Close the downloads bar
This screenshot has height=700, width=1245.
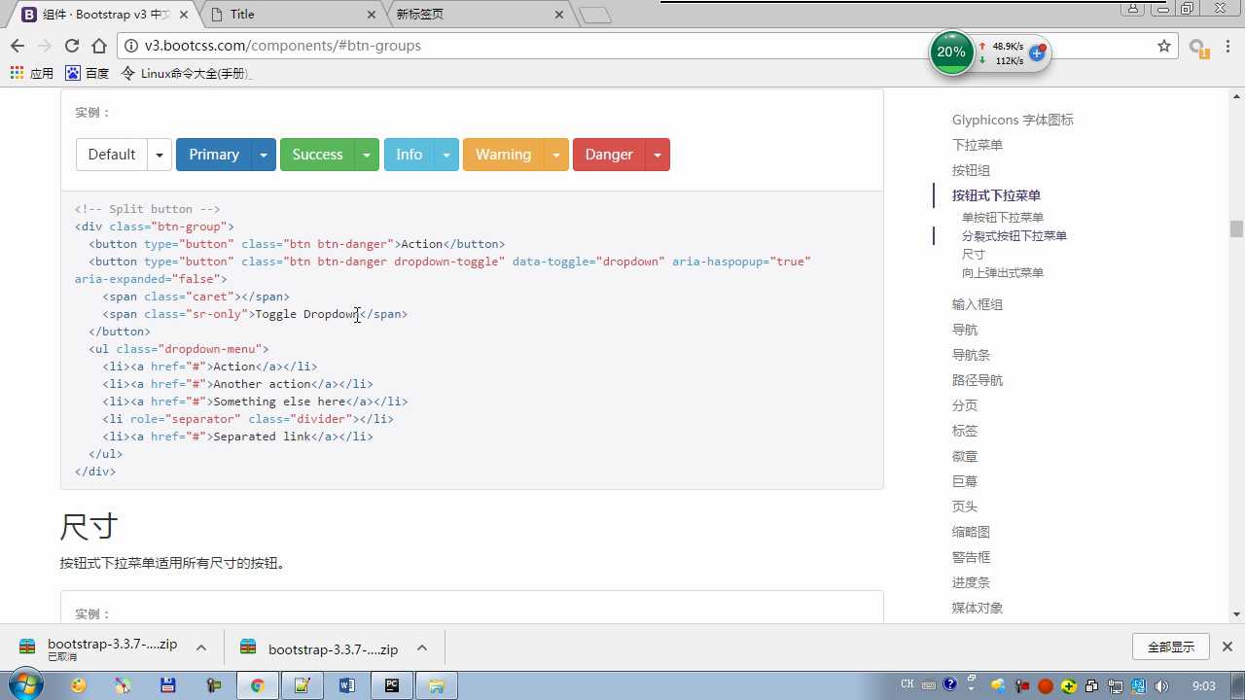click(x=1227, y=647)
